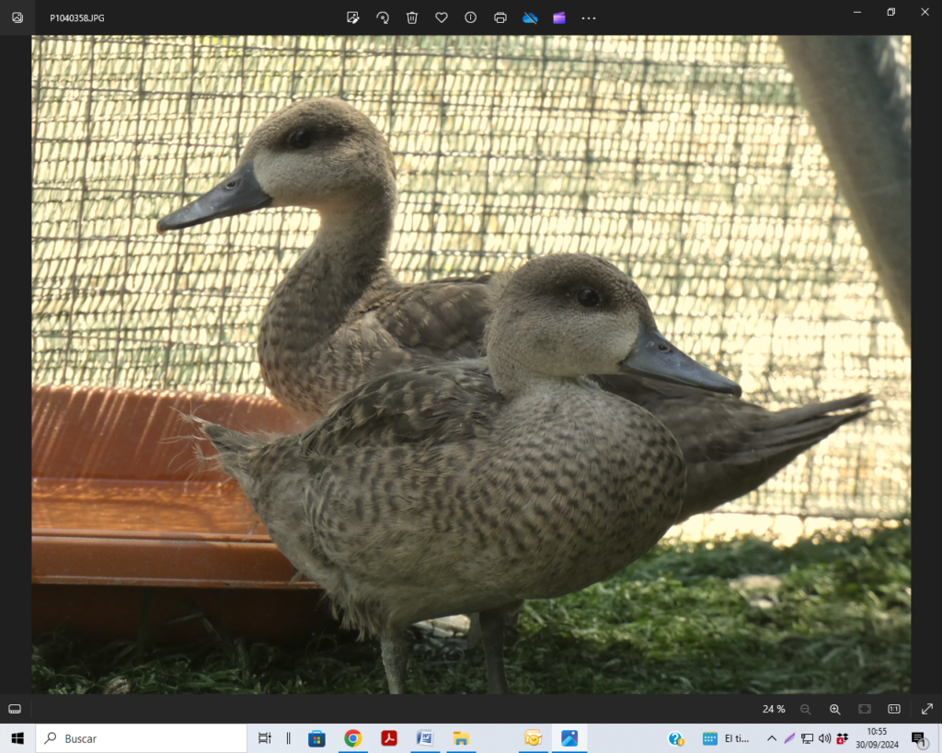The height and width of the screenshot is (753, 942).
Task: Click the OneDrive cloud icon
Action: [x=530, y=18]
